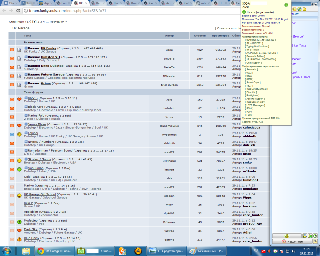Switch to the 'Ran' browser tab
The image size is (320, 256).
98,3
